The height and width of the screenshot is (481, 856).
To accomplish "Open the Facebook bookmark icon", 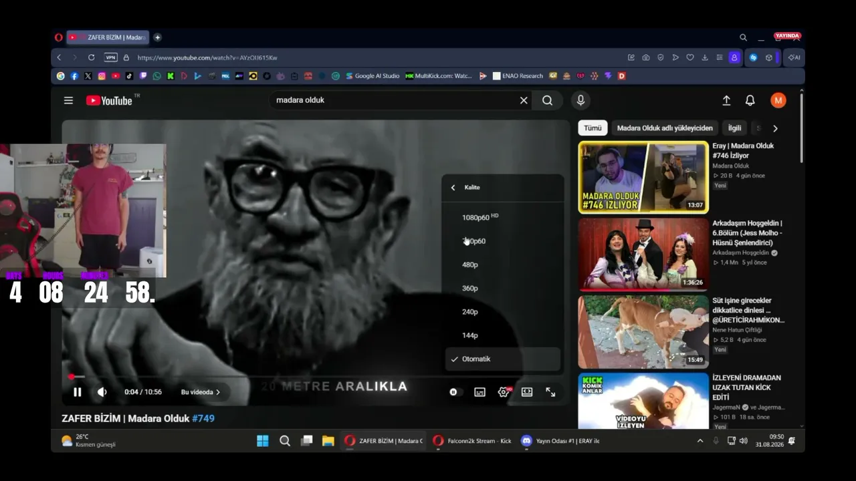I will tap(74, 76).
